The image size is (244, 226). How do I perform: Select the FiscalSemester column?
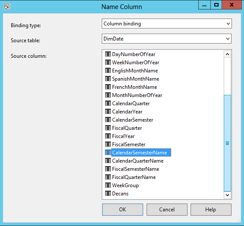129,144
